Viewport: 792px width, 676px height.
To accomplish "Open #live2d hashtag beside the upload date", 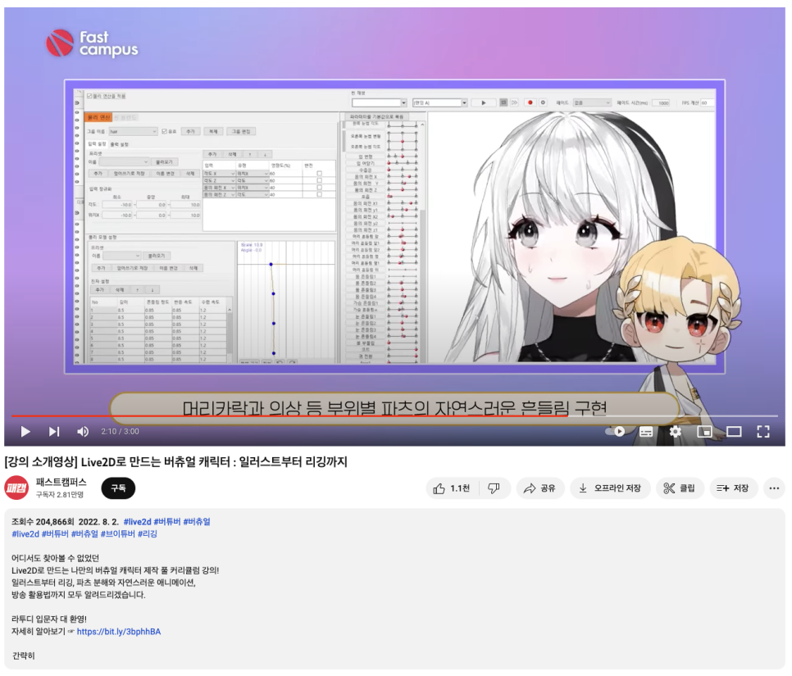I will point(137,523).
